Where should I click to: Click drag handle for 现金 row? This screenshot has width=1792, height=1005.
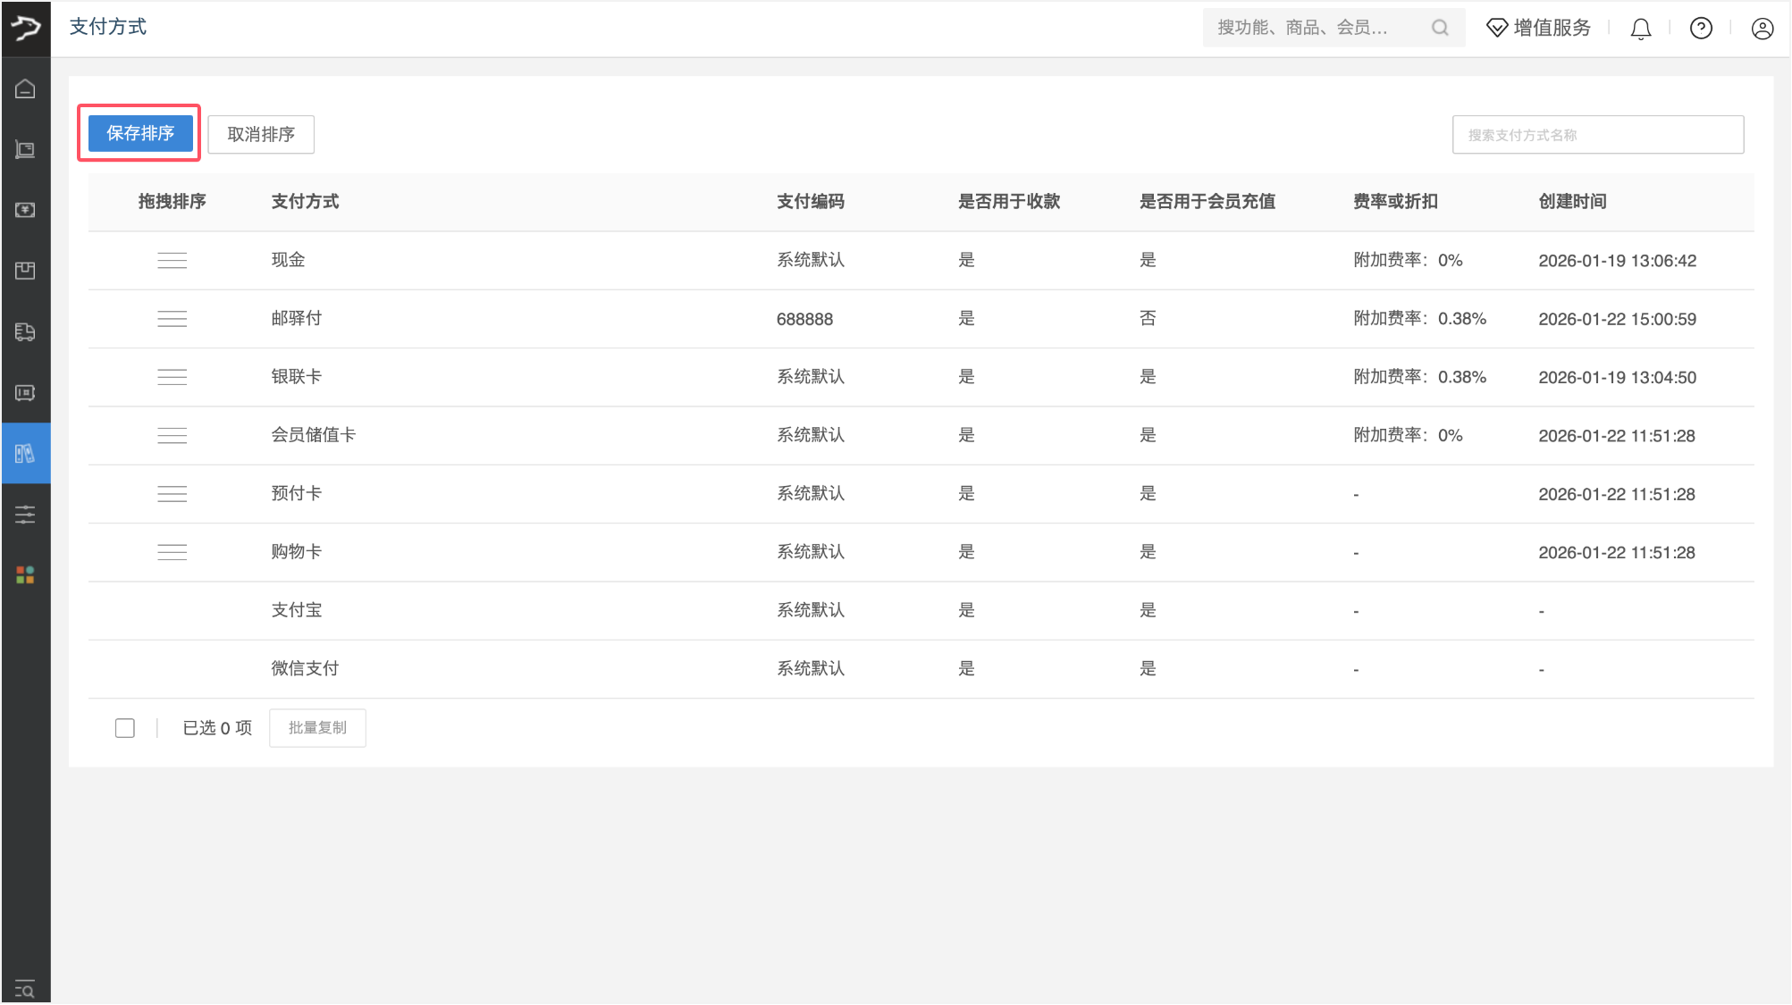tap(172, 261)
